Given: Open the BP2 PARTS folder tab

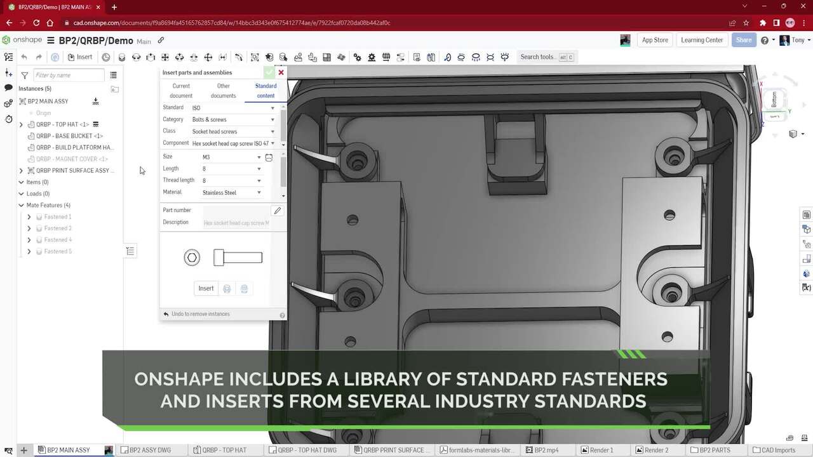Looking at the screenshot, I should click(715, 450).
